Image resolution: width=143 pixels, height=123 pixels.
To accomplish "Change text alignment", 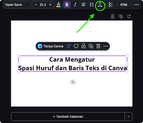I will [83, 5].
